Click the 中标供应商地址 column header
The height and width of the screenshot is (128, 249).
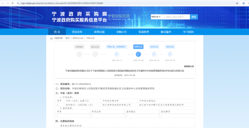166,101
